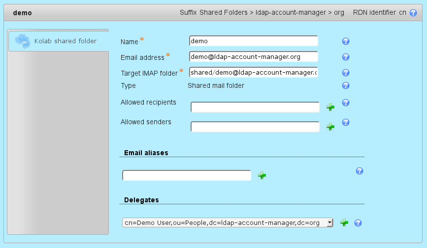This screenshot has height=248, width=427.
Task: Select the Kolab shared folder tab
Action: 58,41
